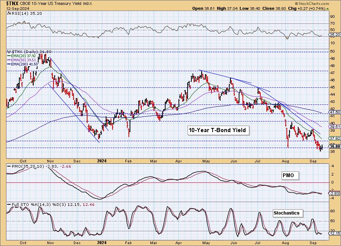Screen dimensions: 341x246
Task: Click the 0 level on PMO axis
Action: [332, 182]
